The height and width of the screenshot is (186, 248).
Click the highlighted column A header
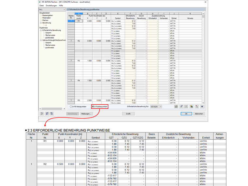click(79, 14)
